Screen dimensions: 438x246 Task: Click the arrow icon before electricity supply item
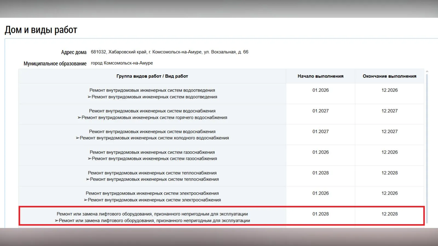[x=85, y=200]
